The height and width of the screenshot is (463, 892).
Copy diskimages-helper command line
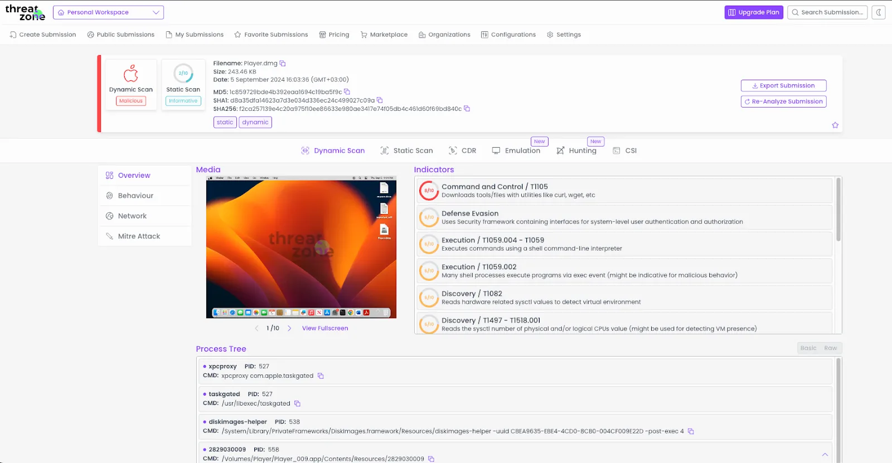click(691, 431)
